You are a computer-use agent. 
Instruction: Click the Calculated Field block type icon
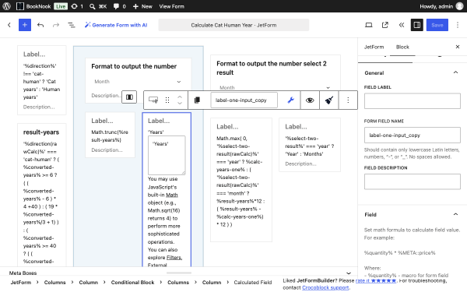coord(153,100)
